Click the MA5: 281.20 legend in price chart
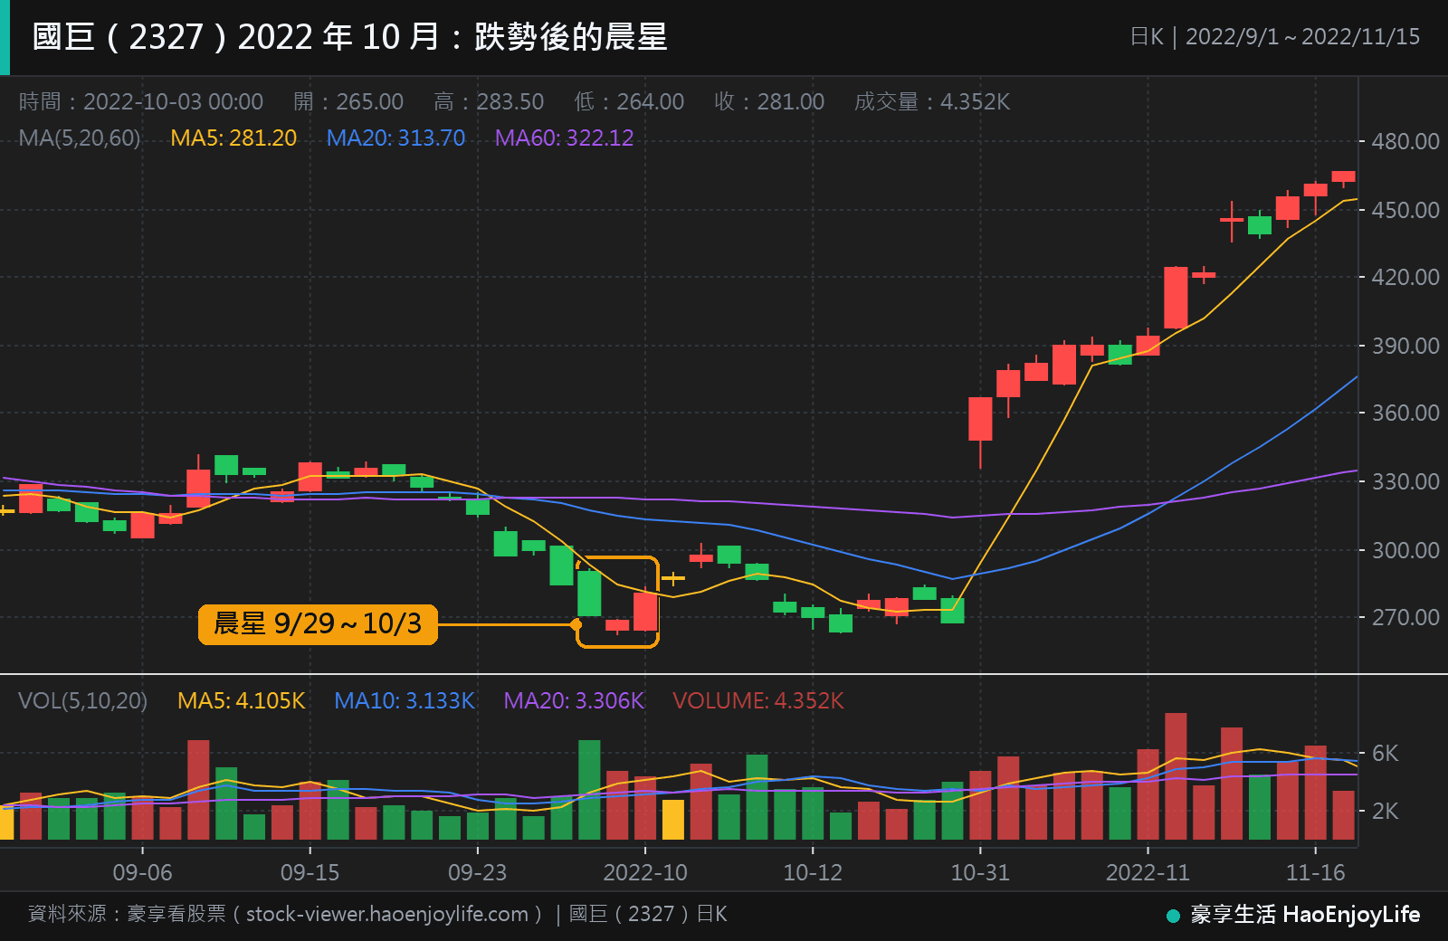This screenshot has width=1448, height=941. pyautogui.click(x=233, y=138)
